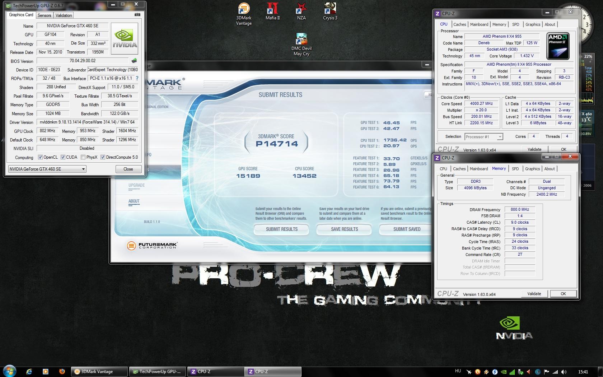Open Windows Media Player from the taskbar
This screenshot has width=603, height=377.
(x=45, y=372)
